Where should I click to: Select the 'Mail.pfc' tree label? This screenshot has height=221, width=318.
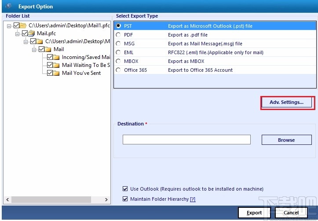[46, 33]
